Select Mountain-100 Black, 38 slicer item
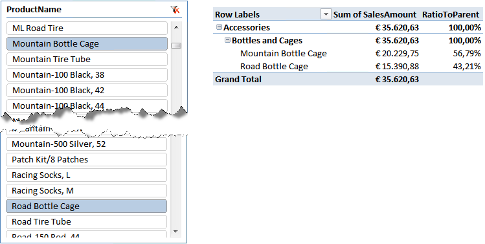The width and height of the screenshot is (485, 244). 87,74
